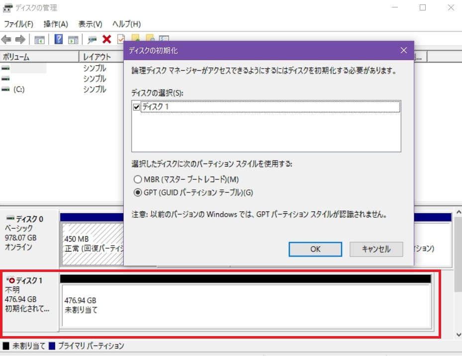
Task: Open the ファイル(F) menu
Action: pyautogui.click(x=18, y=24)
